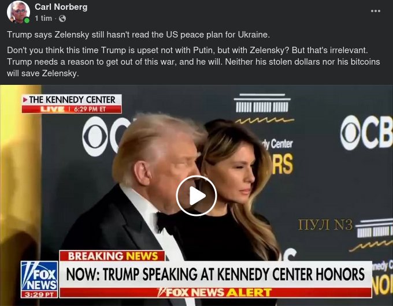393x306 pixels.
Task: Click the 'FOX NEWS ALERT' red strip
Action: click(216, 293)
